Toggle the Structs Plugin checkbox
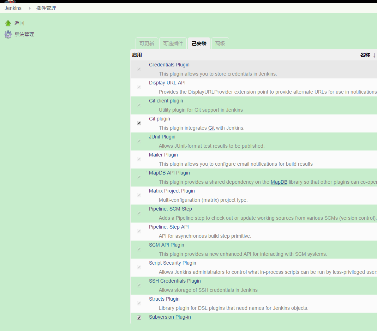Screen dimensions: 377x331 tap(139, 303)
